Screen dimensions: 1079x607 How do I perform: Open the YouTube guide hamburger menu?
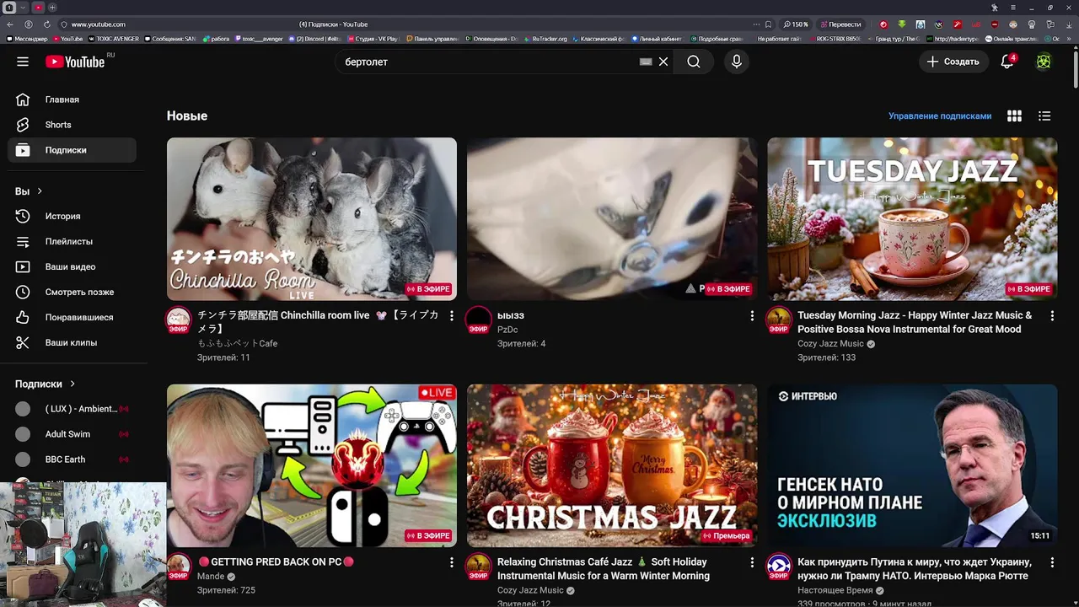pyautogui.click(x=23, y=62)
